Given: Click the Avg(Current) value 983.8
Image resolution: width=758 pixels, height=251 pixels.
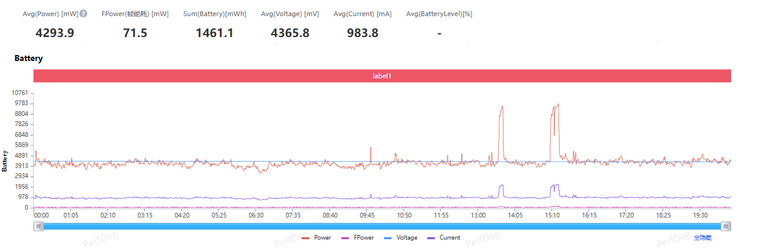Looking at the screenshot, I should tap(363, 33).
